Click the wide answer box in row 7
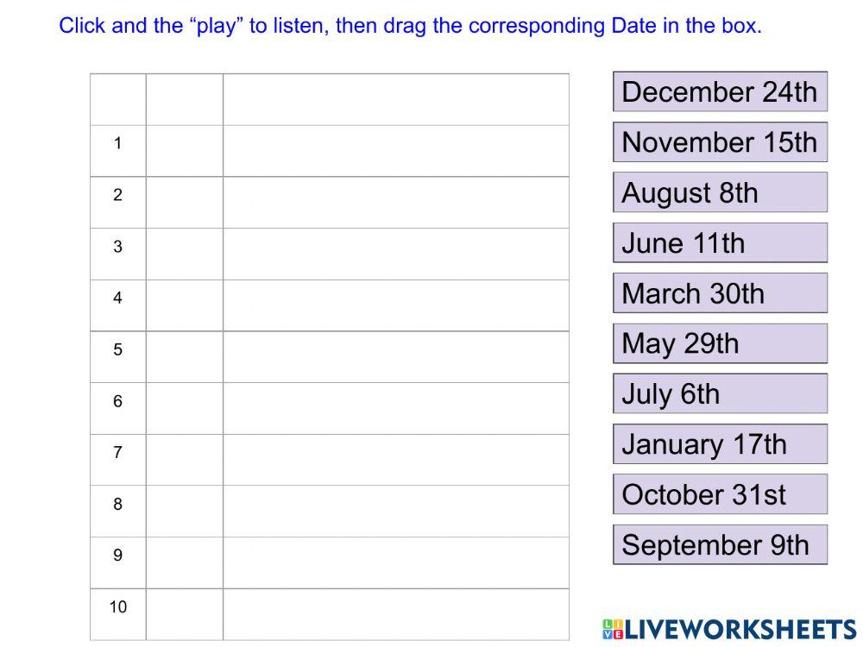 (x=395, y=460)
